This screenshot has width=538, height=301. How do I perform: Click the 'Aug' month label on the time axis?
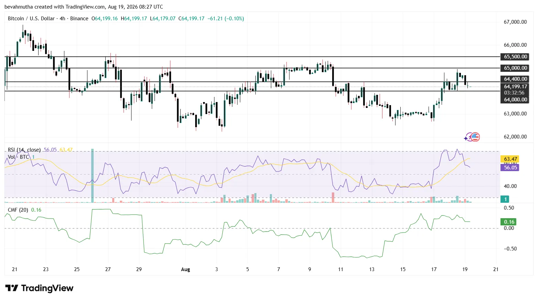pyautogui.click(x=186, y=269)
